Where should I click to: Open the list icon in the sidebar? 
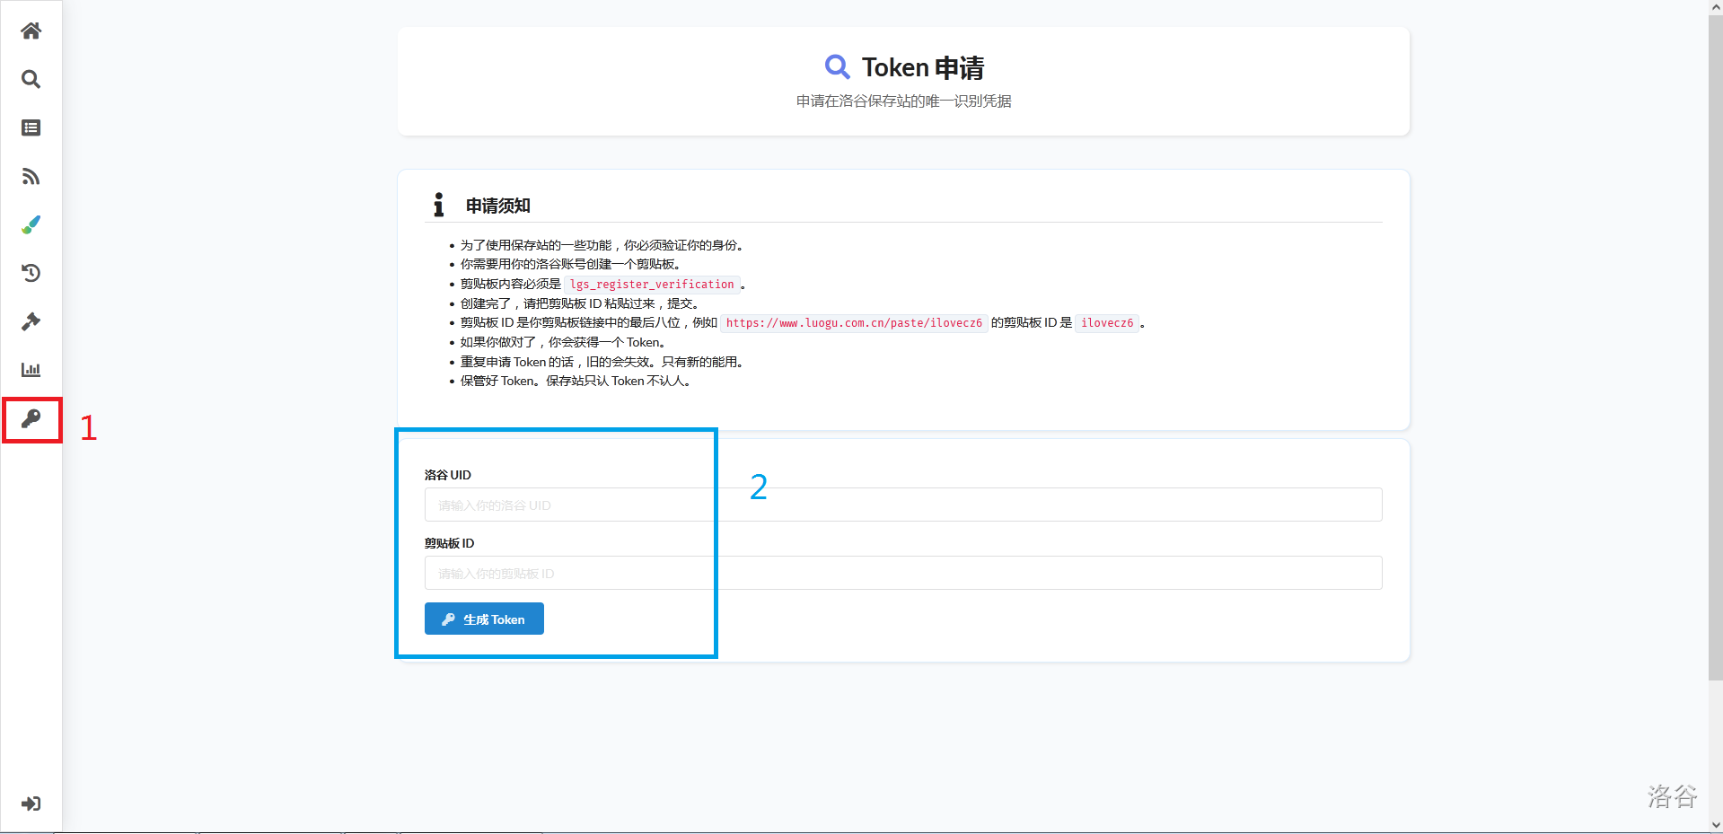(x=31, y=128)
